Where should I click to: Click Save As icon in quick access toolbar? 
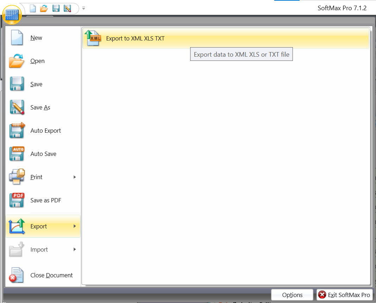(x=67, y=8)
